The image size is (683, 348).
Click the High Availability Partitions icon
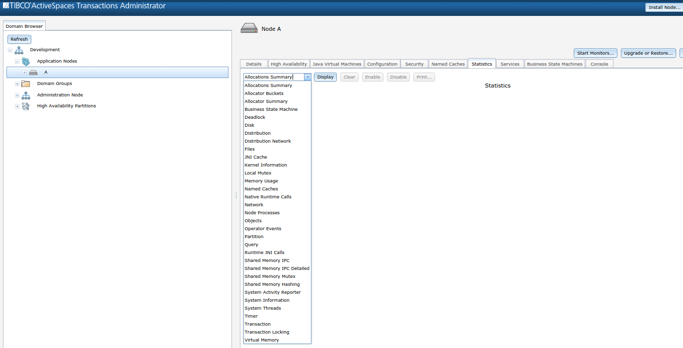25,106
